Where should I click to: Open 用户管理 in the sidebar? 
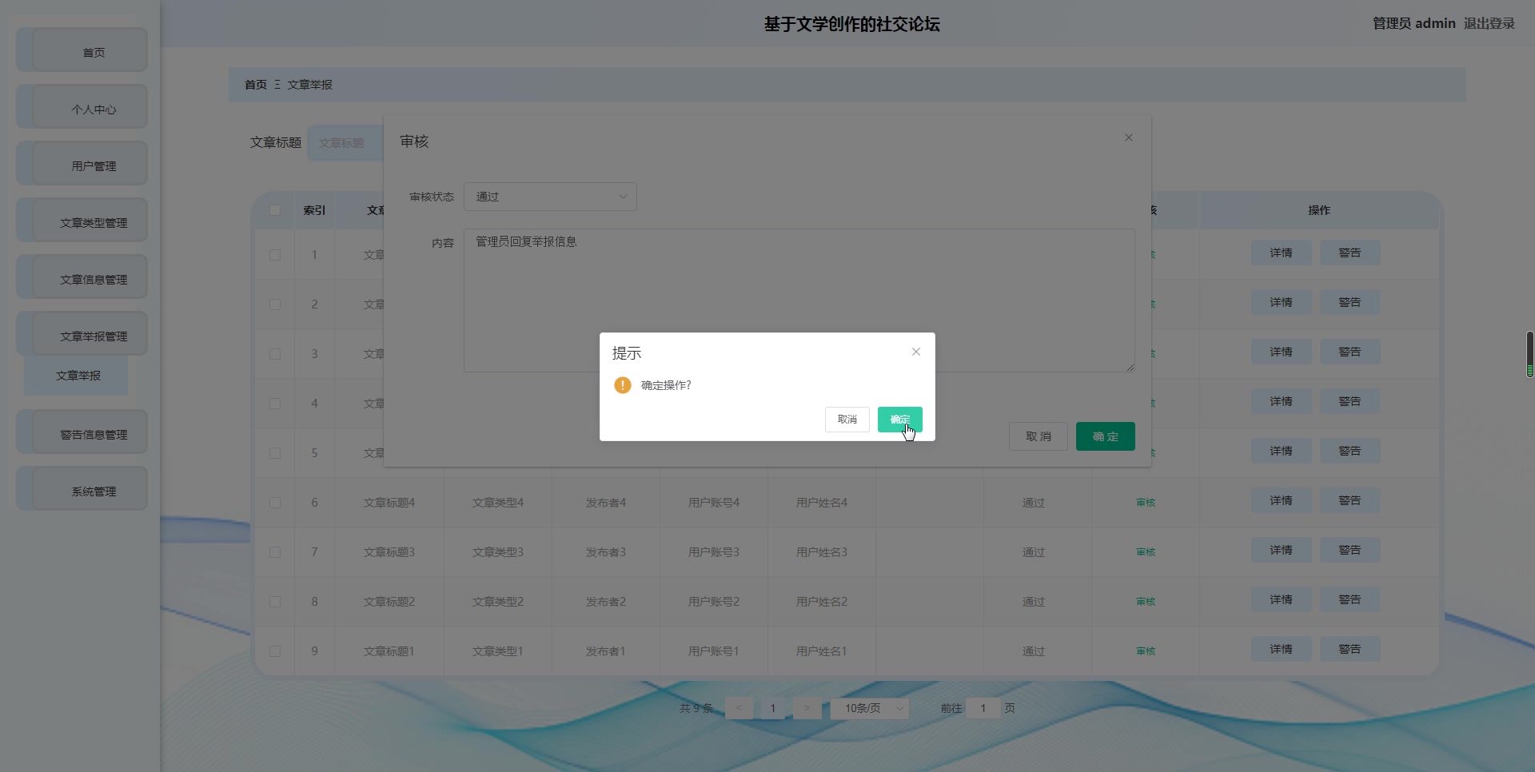click(93, 166)
